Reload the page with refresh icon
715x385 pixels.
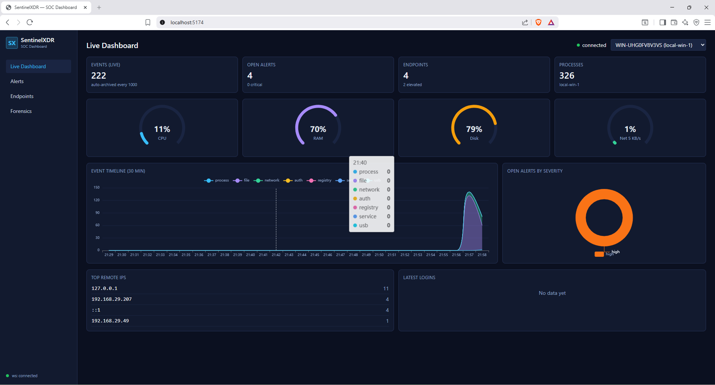pyautogui.click(x=30, y=22)
